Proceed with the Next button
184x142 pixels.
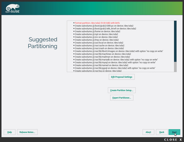[174, 132]
